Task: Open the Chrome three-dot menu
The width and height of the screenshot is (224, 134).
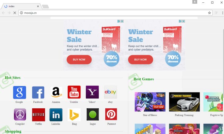Action: [222, 13]
